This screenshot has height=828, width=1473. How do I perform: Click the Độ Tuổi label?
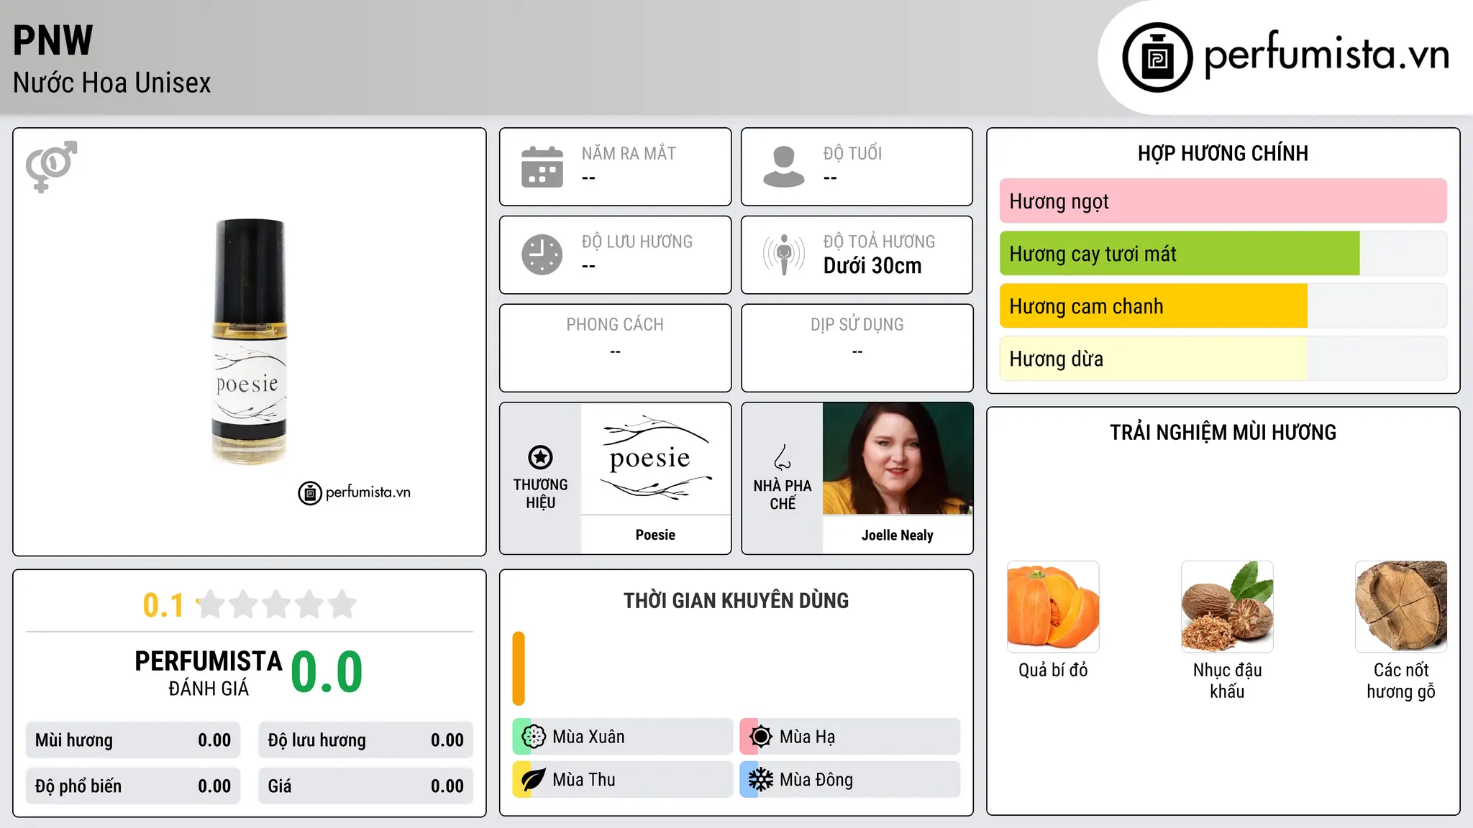pyautogui.click(x=852, y=153)
